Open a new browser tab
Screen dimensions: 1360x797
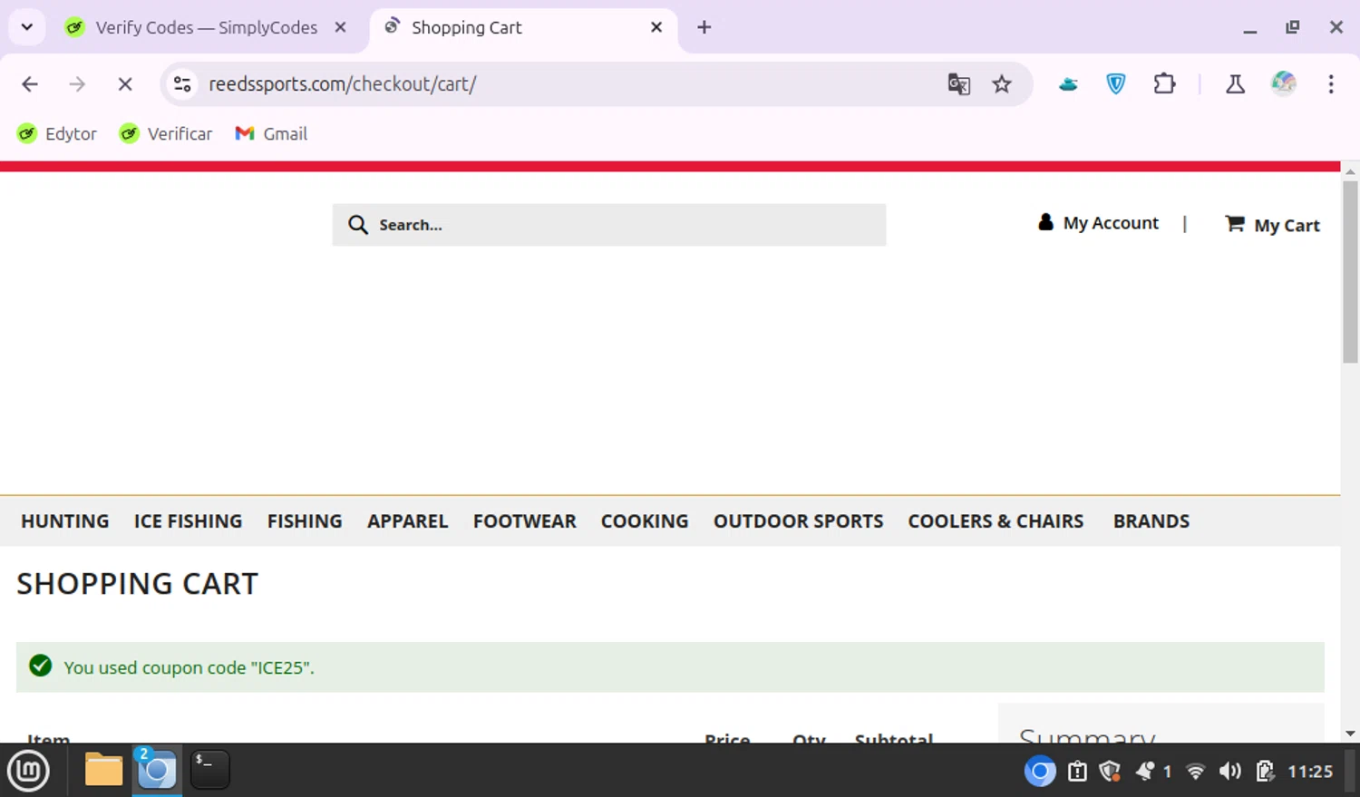[x=704, y=27]
